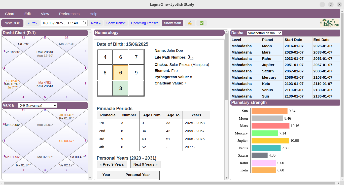
Task: Click the numerology grid cell showing 4
Action: (105, 57)
